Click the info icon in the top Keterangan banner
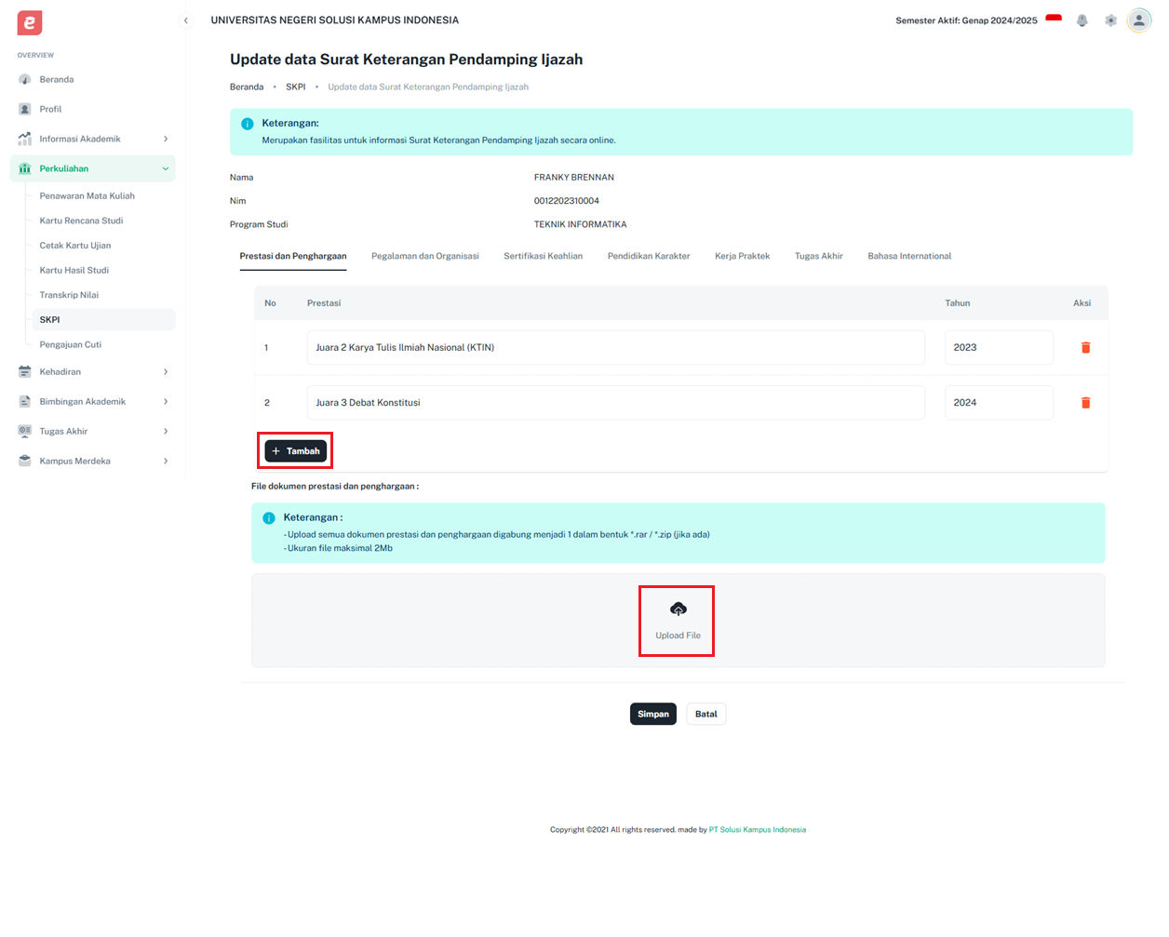The image size is (1169, 937). [x=247, y=124]
